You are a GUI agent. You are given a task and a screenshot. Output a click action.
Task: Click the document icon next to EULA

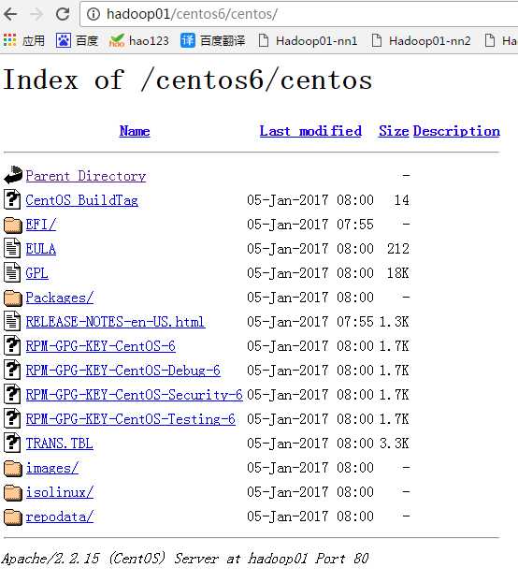pos(12,248)
